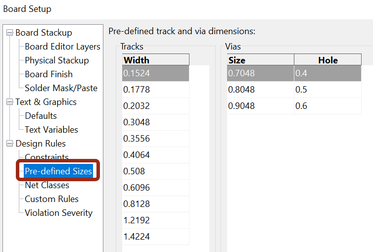Select track width 0.6096

[155, 188]
